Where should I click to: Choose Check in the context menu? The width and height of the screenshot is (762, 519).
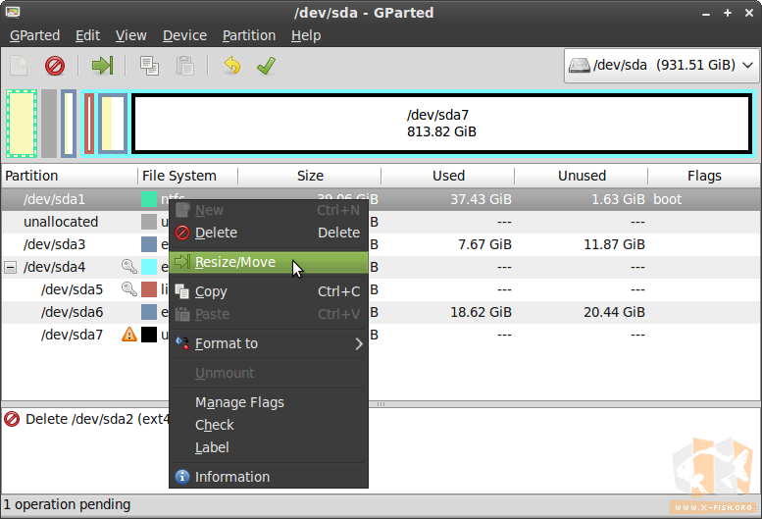(269, 425)
